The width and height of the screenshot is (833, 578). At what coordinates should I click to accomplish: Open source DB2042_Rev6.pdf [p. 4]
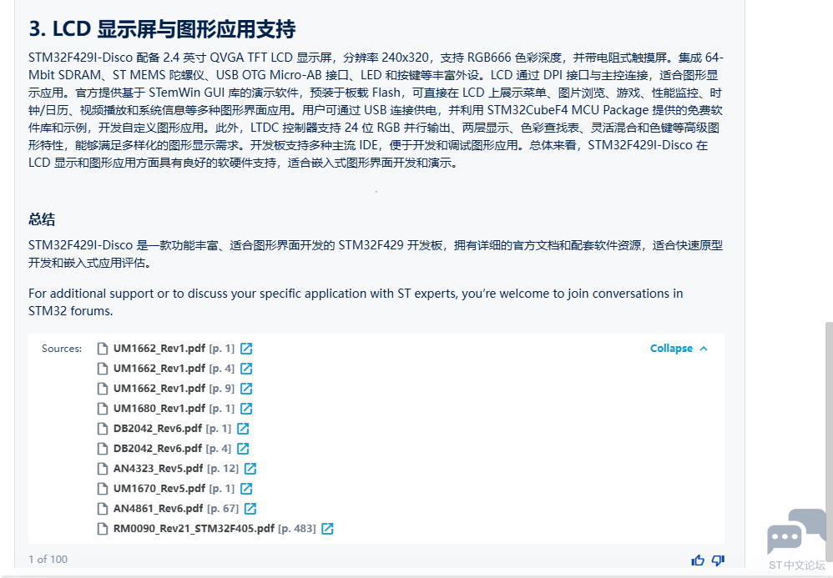click(172, 449)
